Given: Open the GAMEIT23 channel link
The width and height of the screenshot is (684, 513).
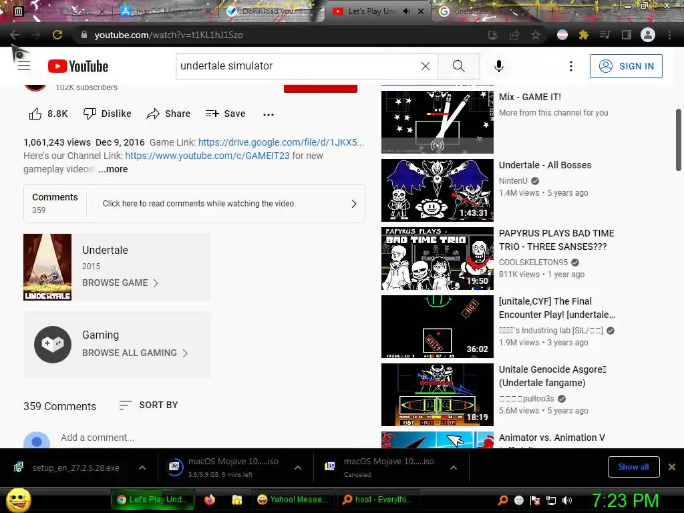Looking at the screenshot, I should click(x=207, y=156).
